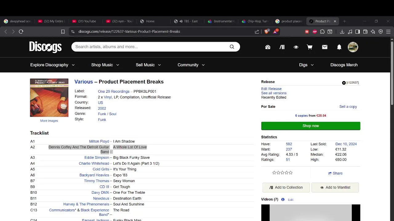Click the share page icon in address bar
Image resolution: width=394 pixels, height=221 pixels.
(257, 31)
